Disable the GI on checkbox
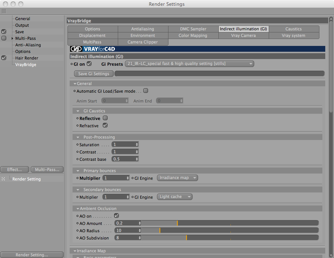This screenshot has width=334, height=258. click(89, 64)
